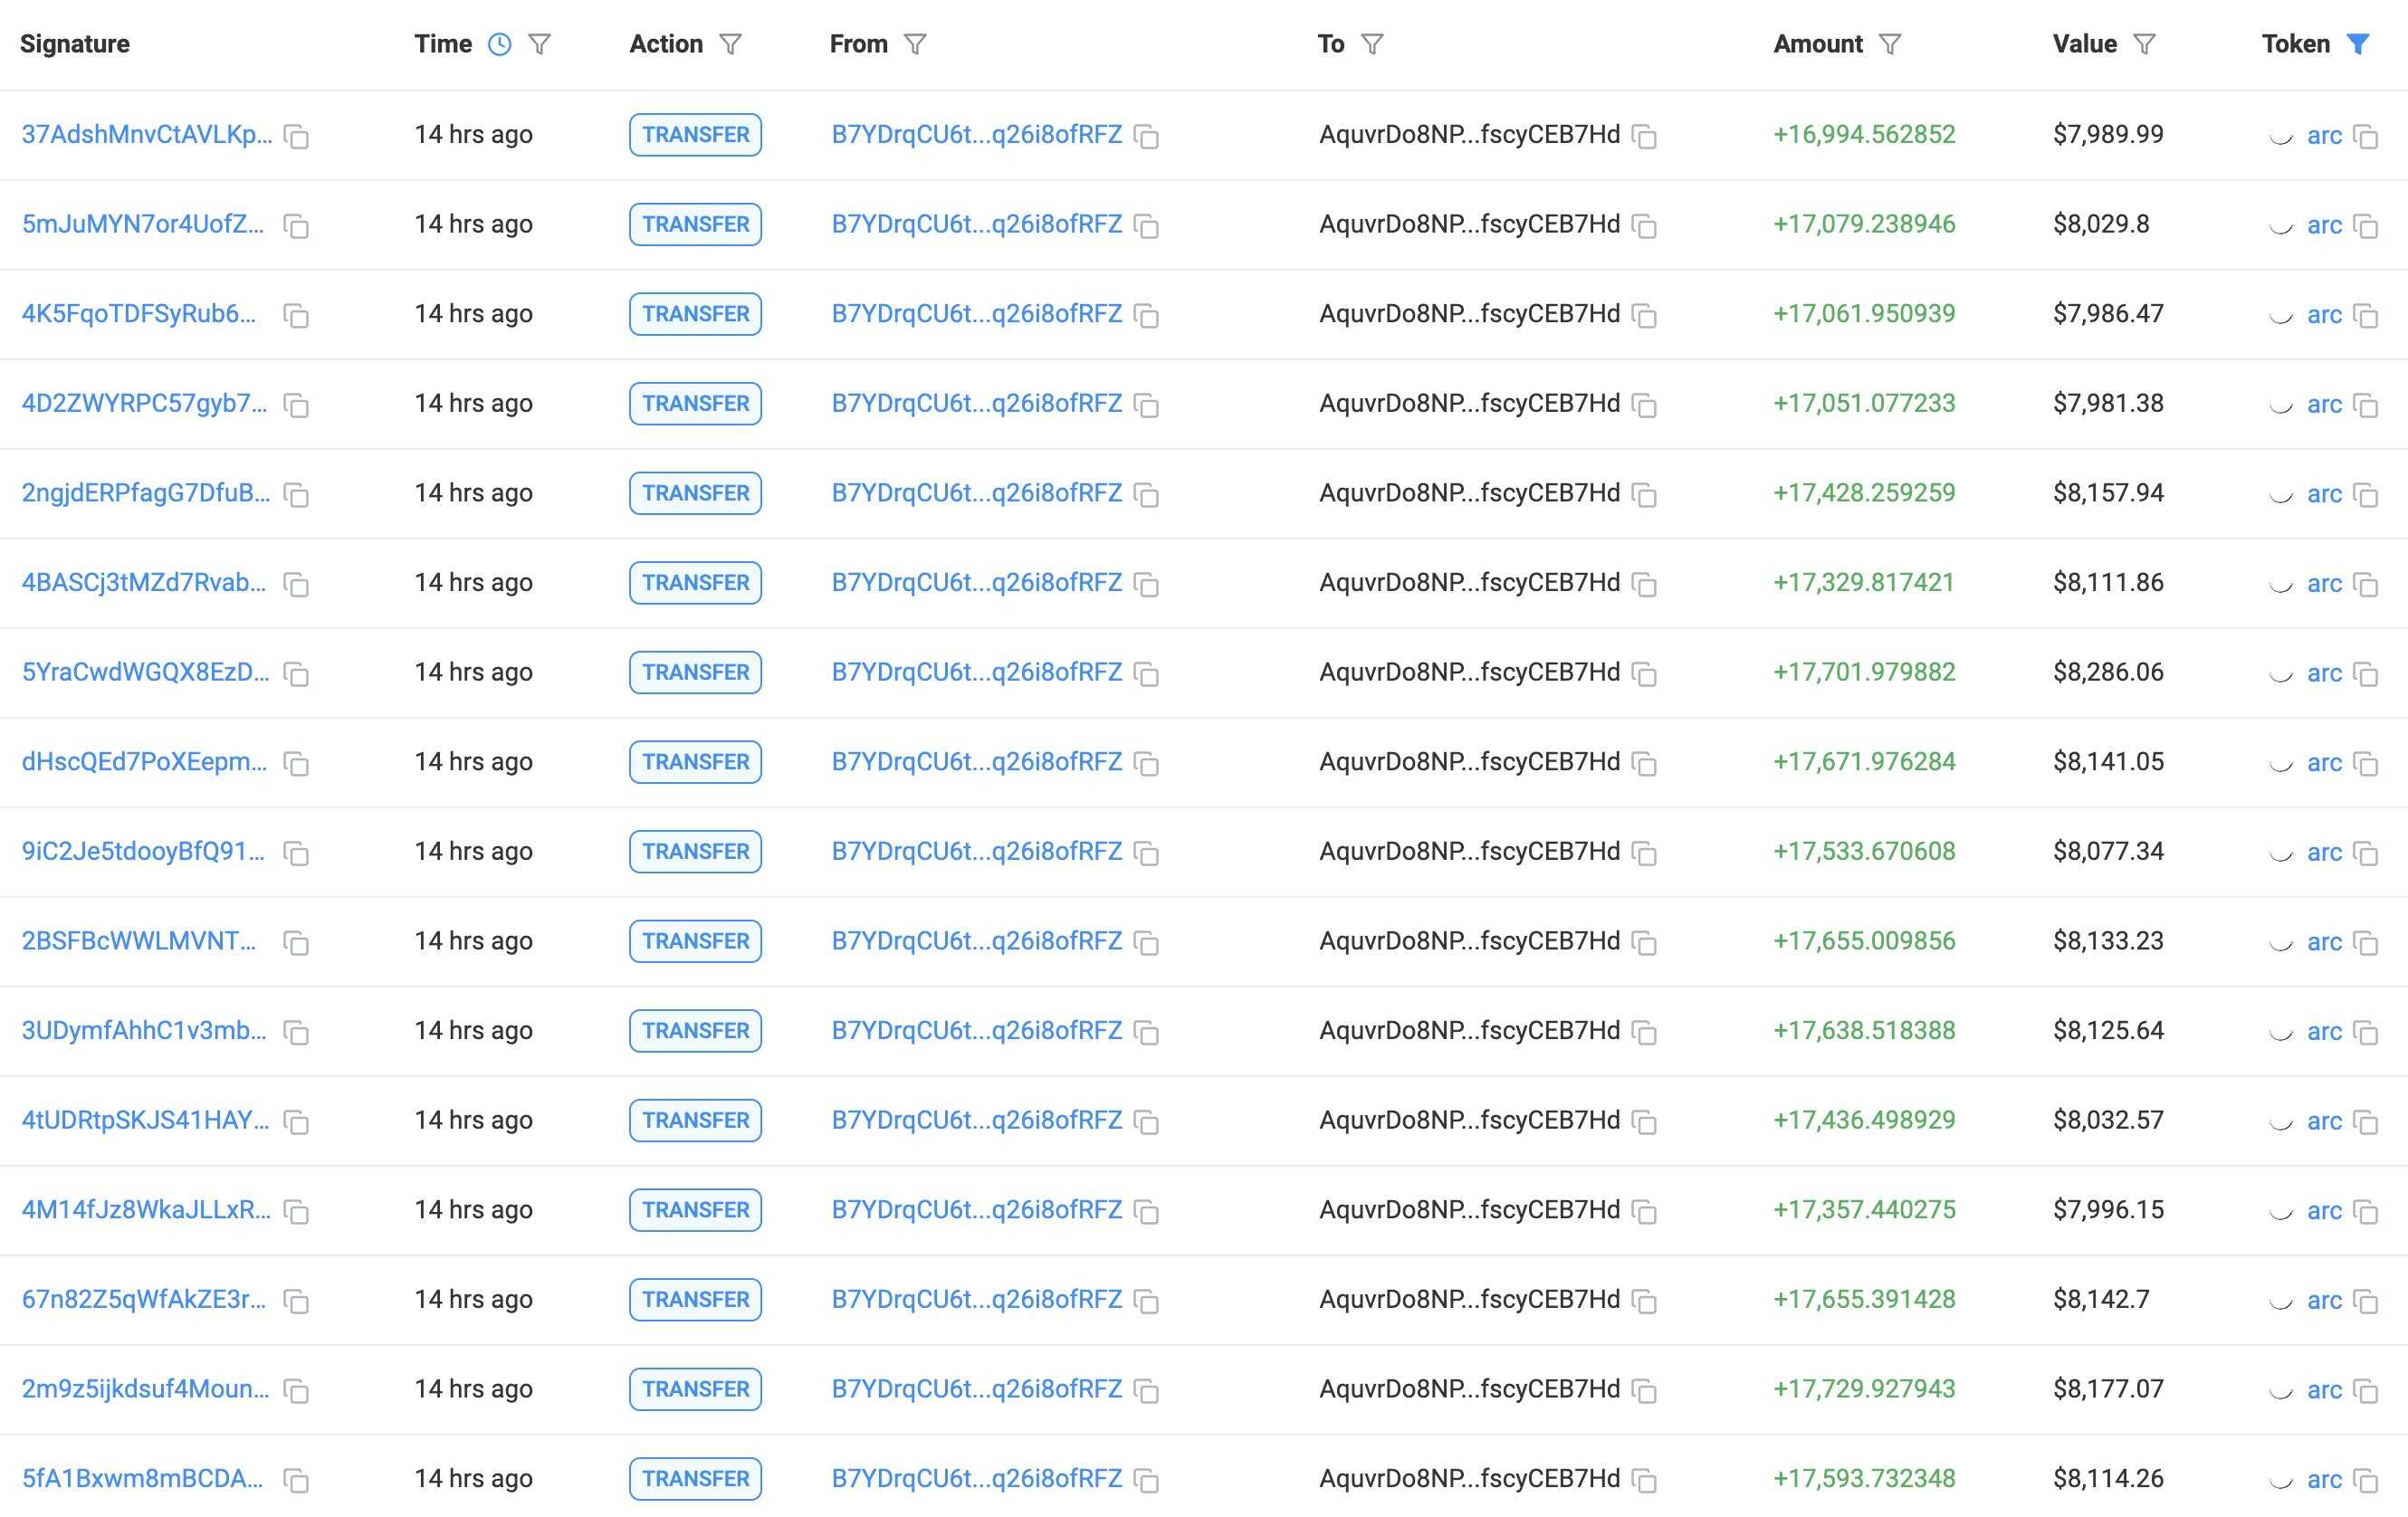
Task: Click the active blue Token filter icon
Action: (2358, 44)
